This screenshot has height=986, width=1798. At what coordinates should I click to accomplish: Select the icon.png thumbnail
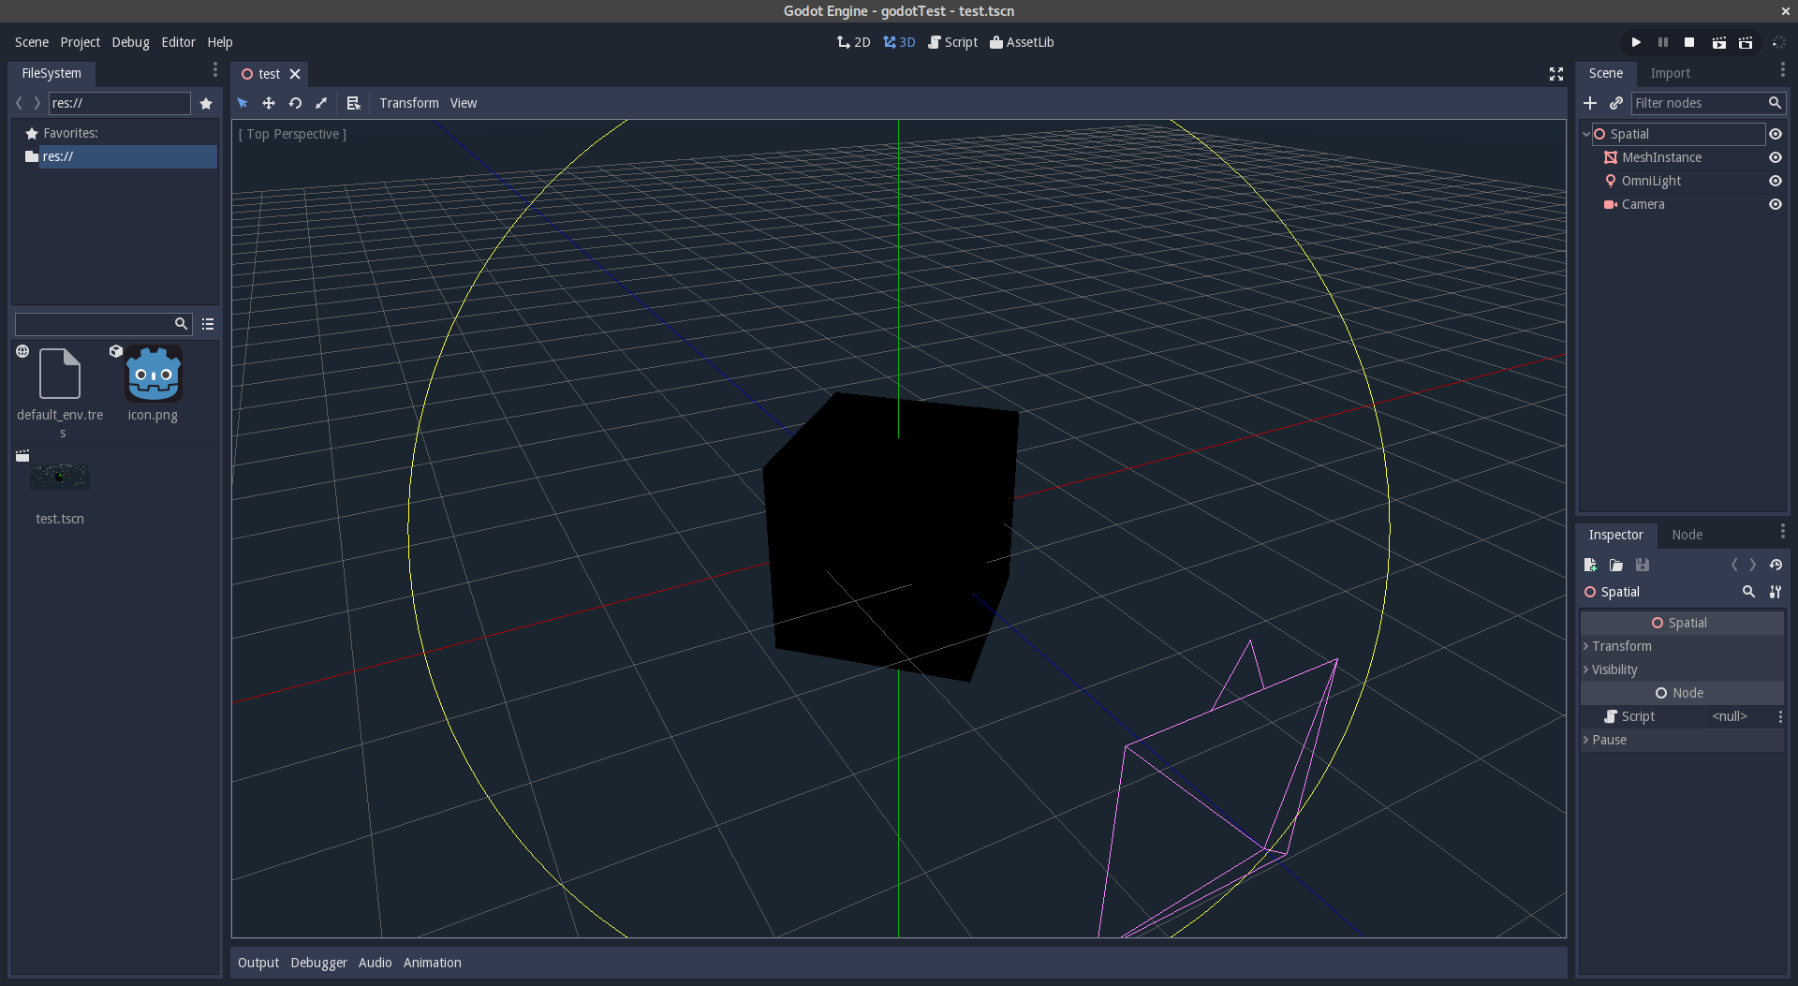[x=154, y=374]
